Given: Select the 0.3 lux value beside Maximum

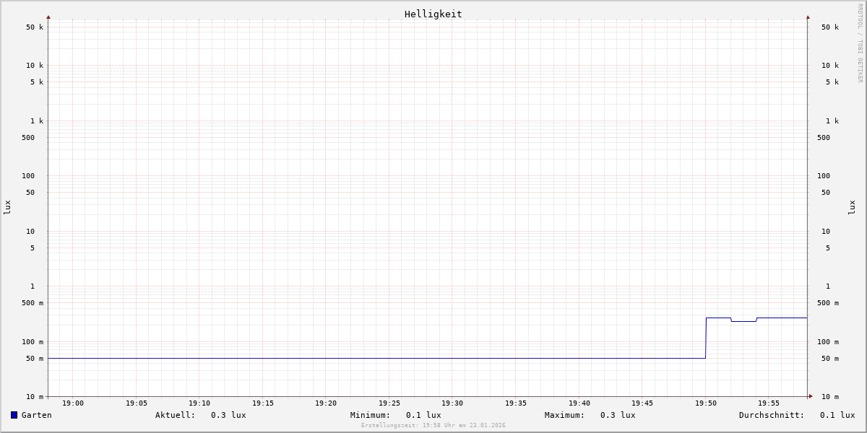Looking at the screenshot, I should pyautogui.click(x=618, y=415).
